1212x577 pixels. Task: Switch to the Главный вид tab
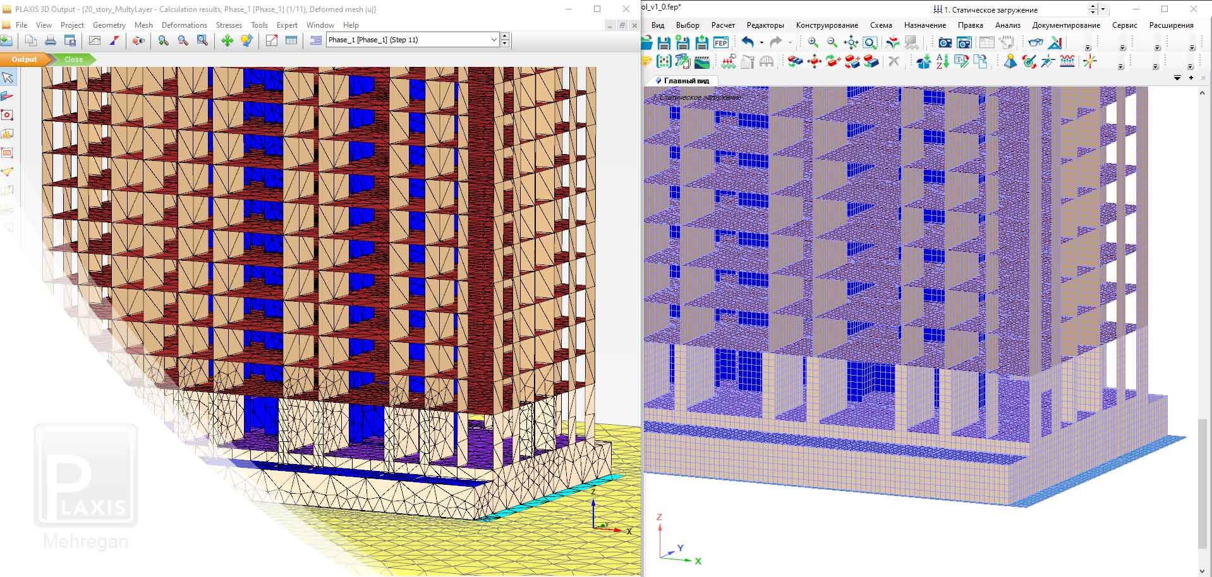pos(685,81)
